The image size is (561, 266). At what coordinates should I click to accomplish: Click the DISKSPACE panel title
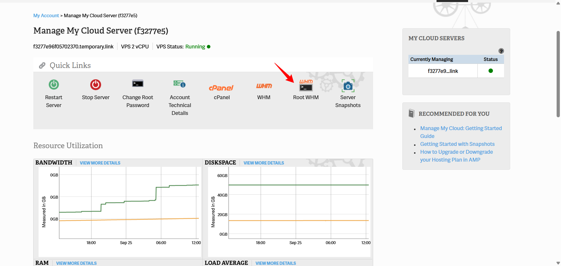tap(220, 162)
